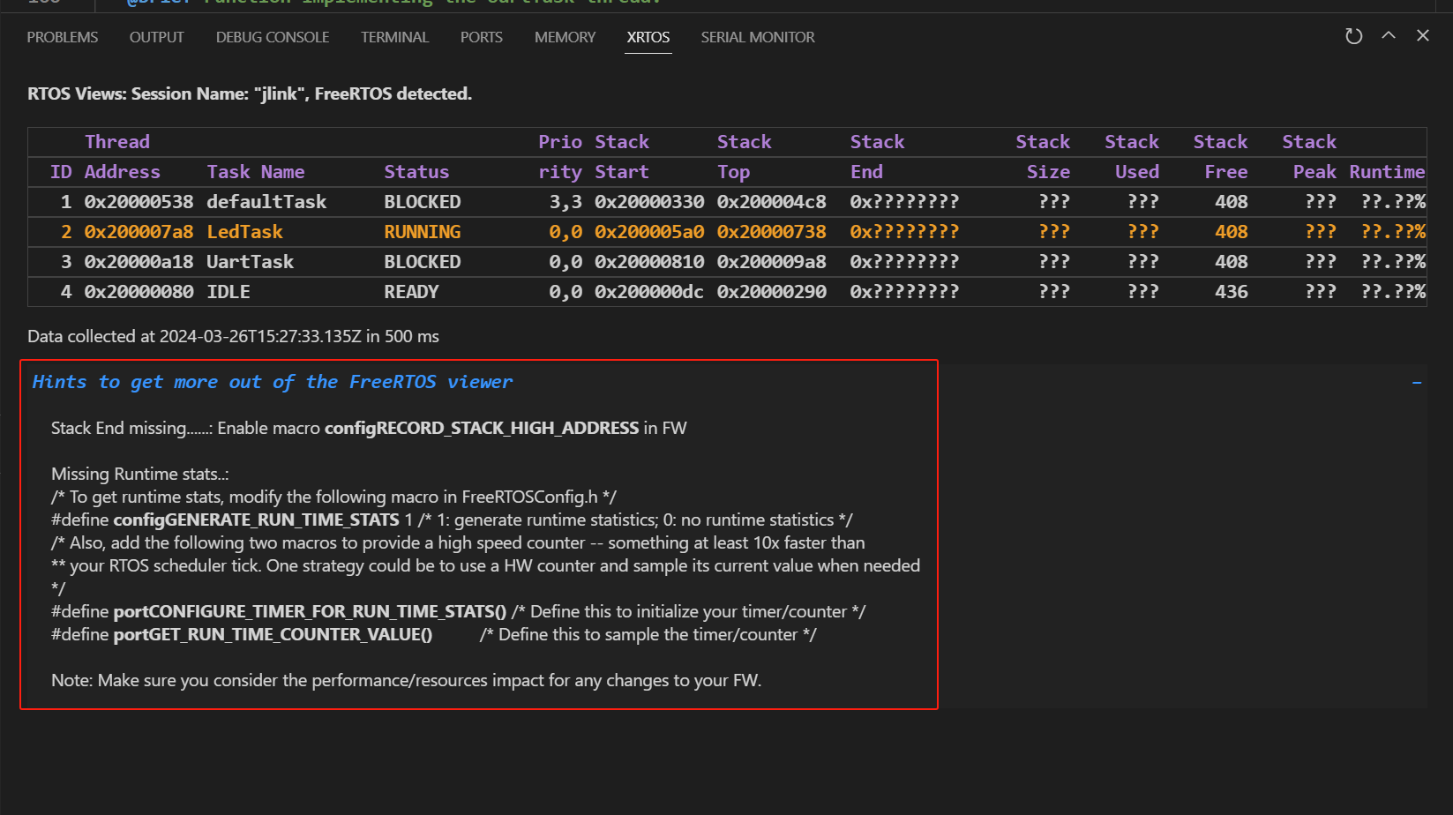The height and width of the screenshot is (815, 1453).
Task: Select the UartTask thread row
Action: point(727,262)
